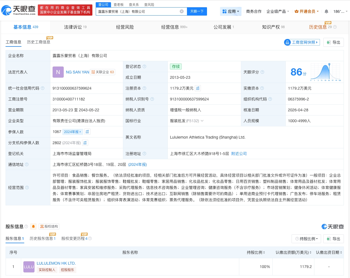Image resolution: width=350 pixels, height=278 pixels.
Task: Click the orange alert bell beside 股东信息
Action: tap(33, 227)
